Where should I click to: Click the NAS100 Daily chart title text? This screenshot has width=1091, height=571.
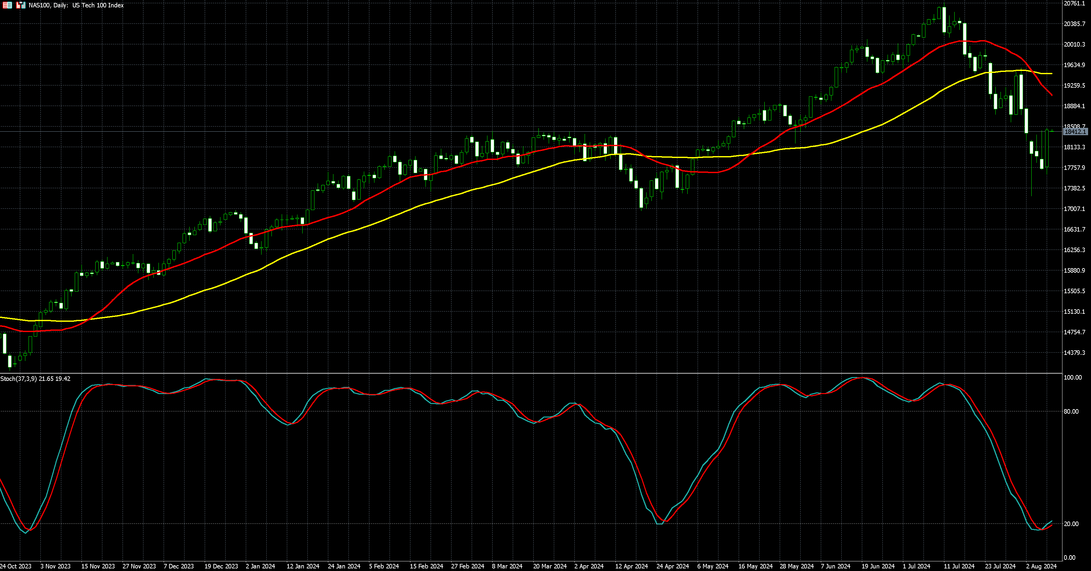pos(76,5)
